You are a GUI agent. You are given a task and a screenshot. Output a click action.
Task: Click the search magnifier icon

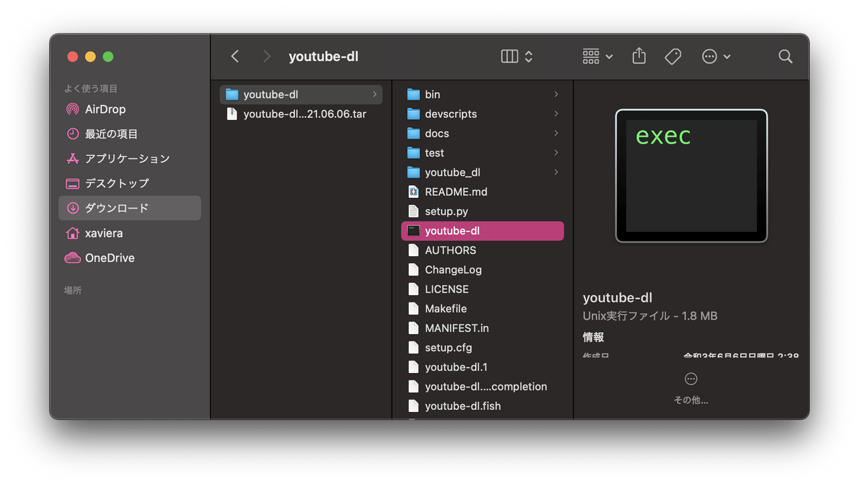786,56
